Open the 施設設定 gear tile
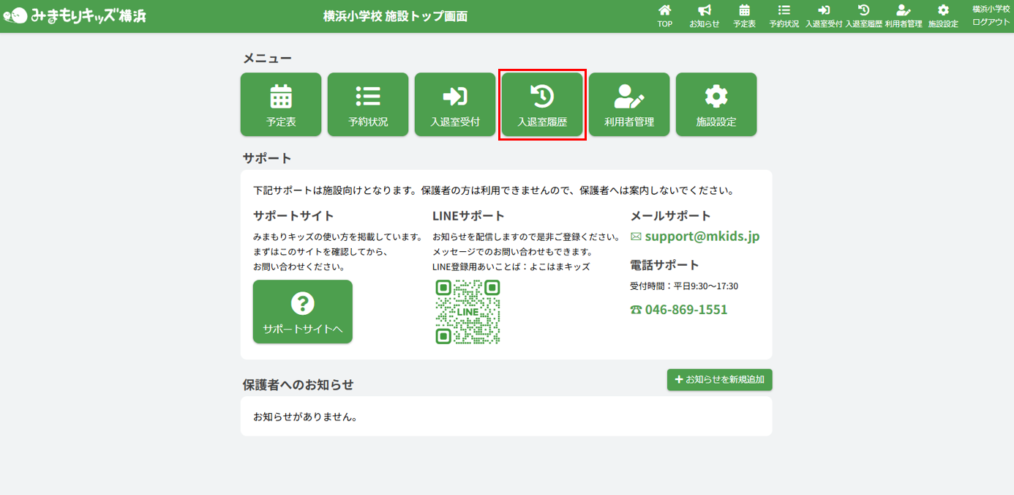The width and height of the screenshot is (1014, 495). coord(716,104)
